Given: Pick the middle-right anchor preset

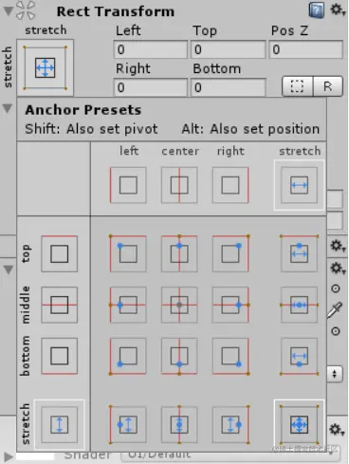Looking at the screenshot, I should (x=230, y=305).
